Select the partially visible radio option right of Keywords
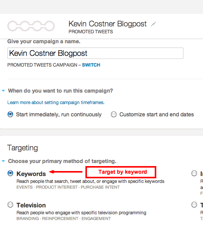Image resolution: width=203 pixels, height=225 pixels. coord(194,173)
